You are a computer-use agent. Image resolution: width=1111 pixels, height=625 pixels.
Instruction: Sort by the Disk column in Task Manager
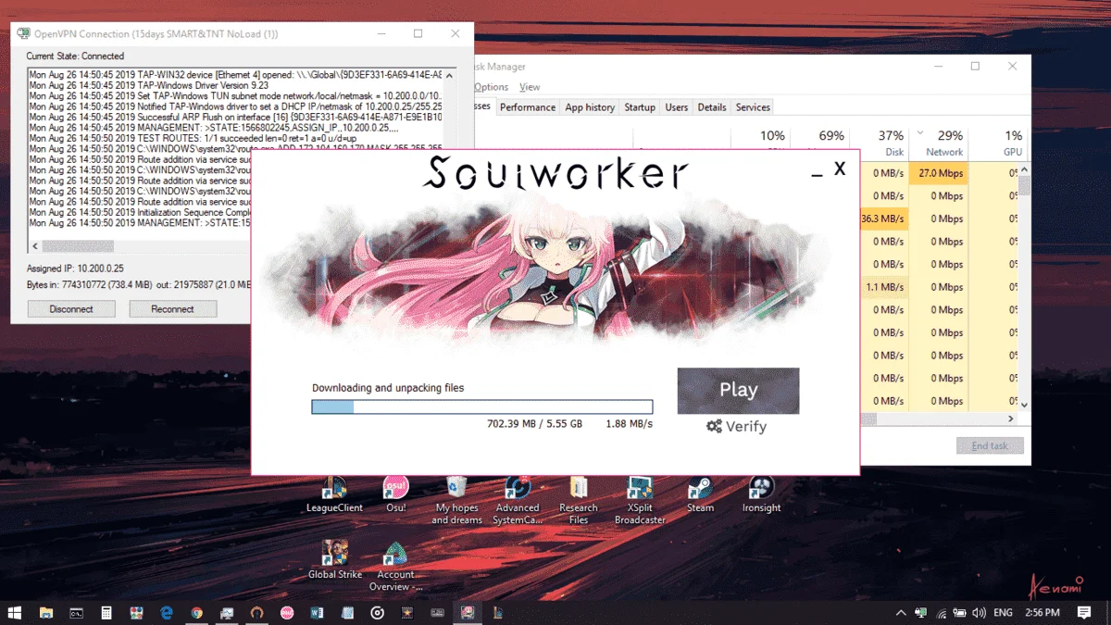pyautogui.click(x=885, y=144)
